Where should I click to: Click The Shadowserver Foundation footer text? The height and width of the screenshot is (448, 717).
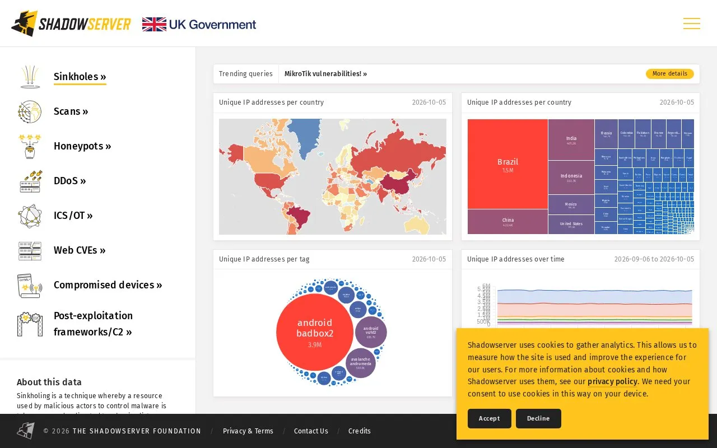point(137,431)
